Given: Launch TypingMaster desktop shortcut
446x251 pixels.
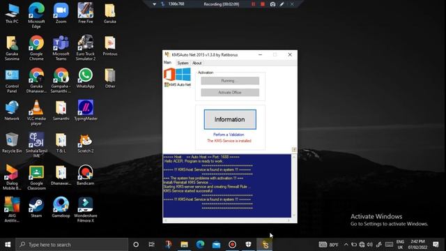Looking at the screenshot, I should (x=86, y=110).
